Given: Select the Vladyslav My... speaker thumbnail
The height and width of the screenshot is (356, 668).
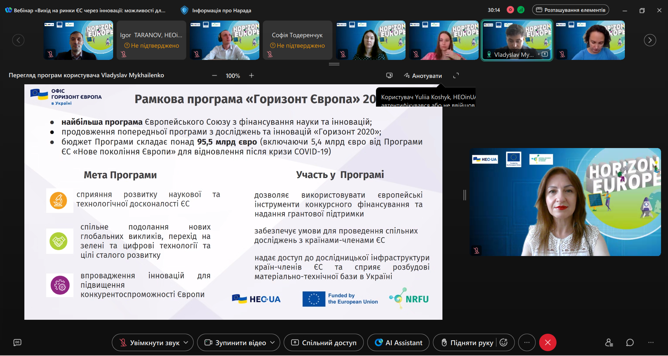Looking at the screenshot, I should click(517, 40).
